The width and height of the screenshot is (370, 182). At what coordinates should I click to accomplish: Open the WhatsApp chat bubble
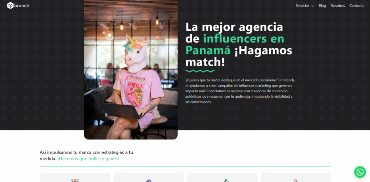[x=360, y=172]
